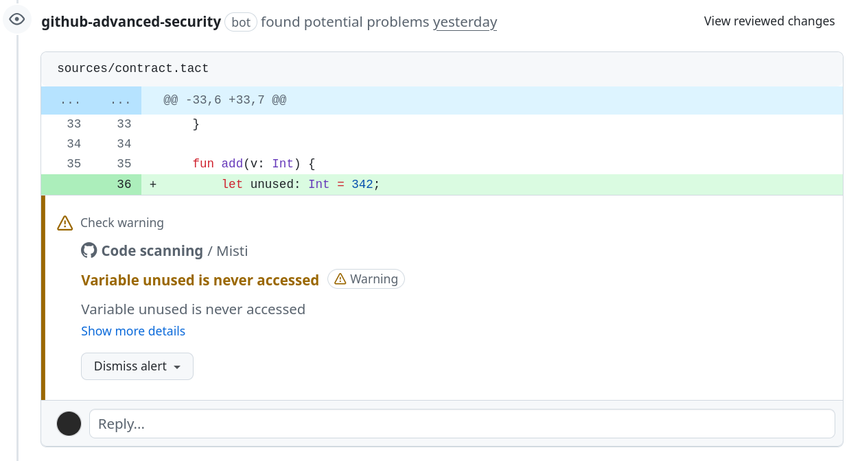Click the Warning severity badge
This screenshot has height=461, width=860.
(x=366, y=279)
